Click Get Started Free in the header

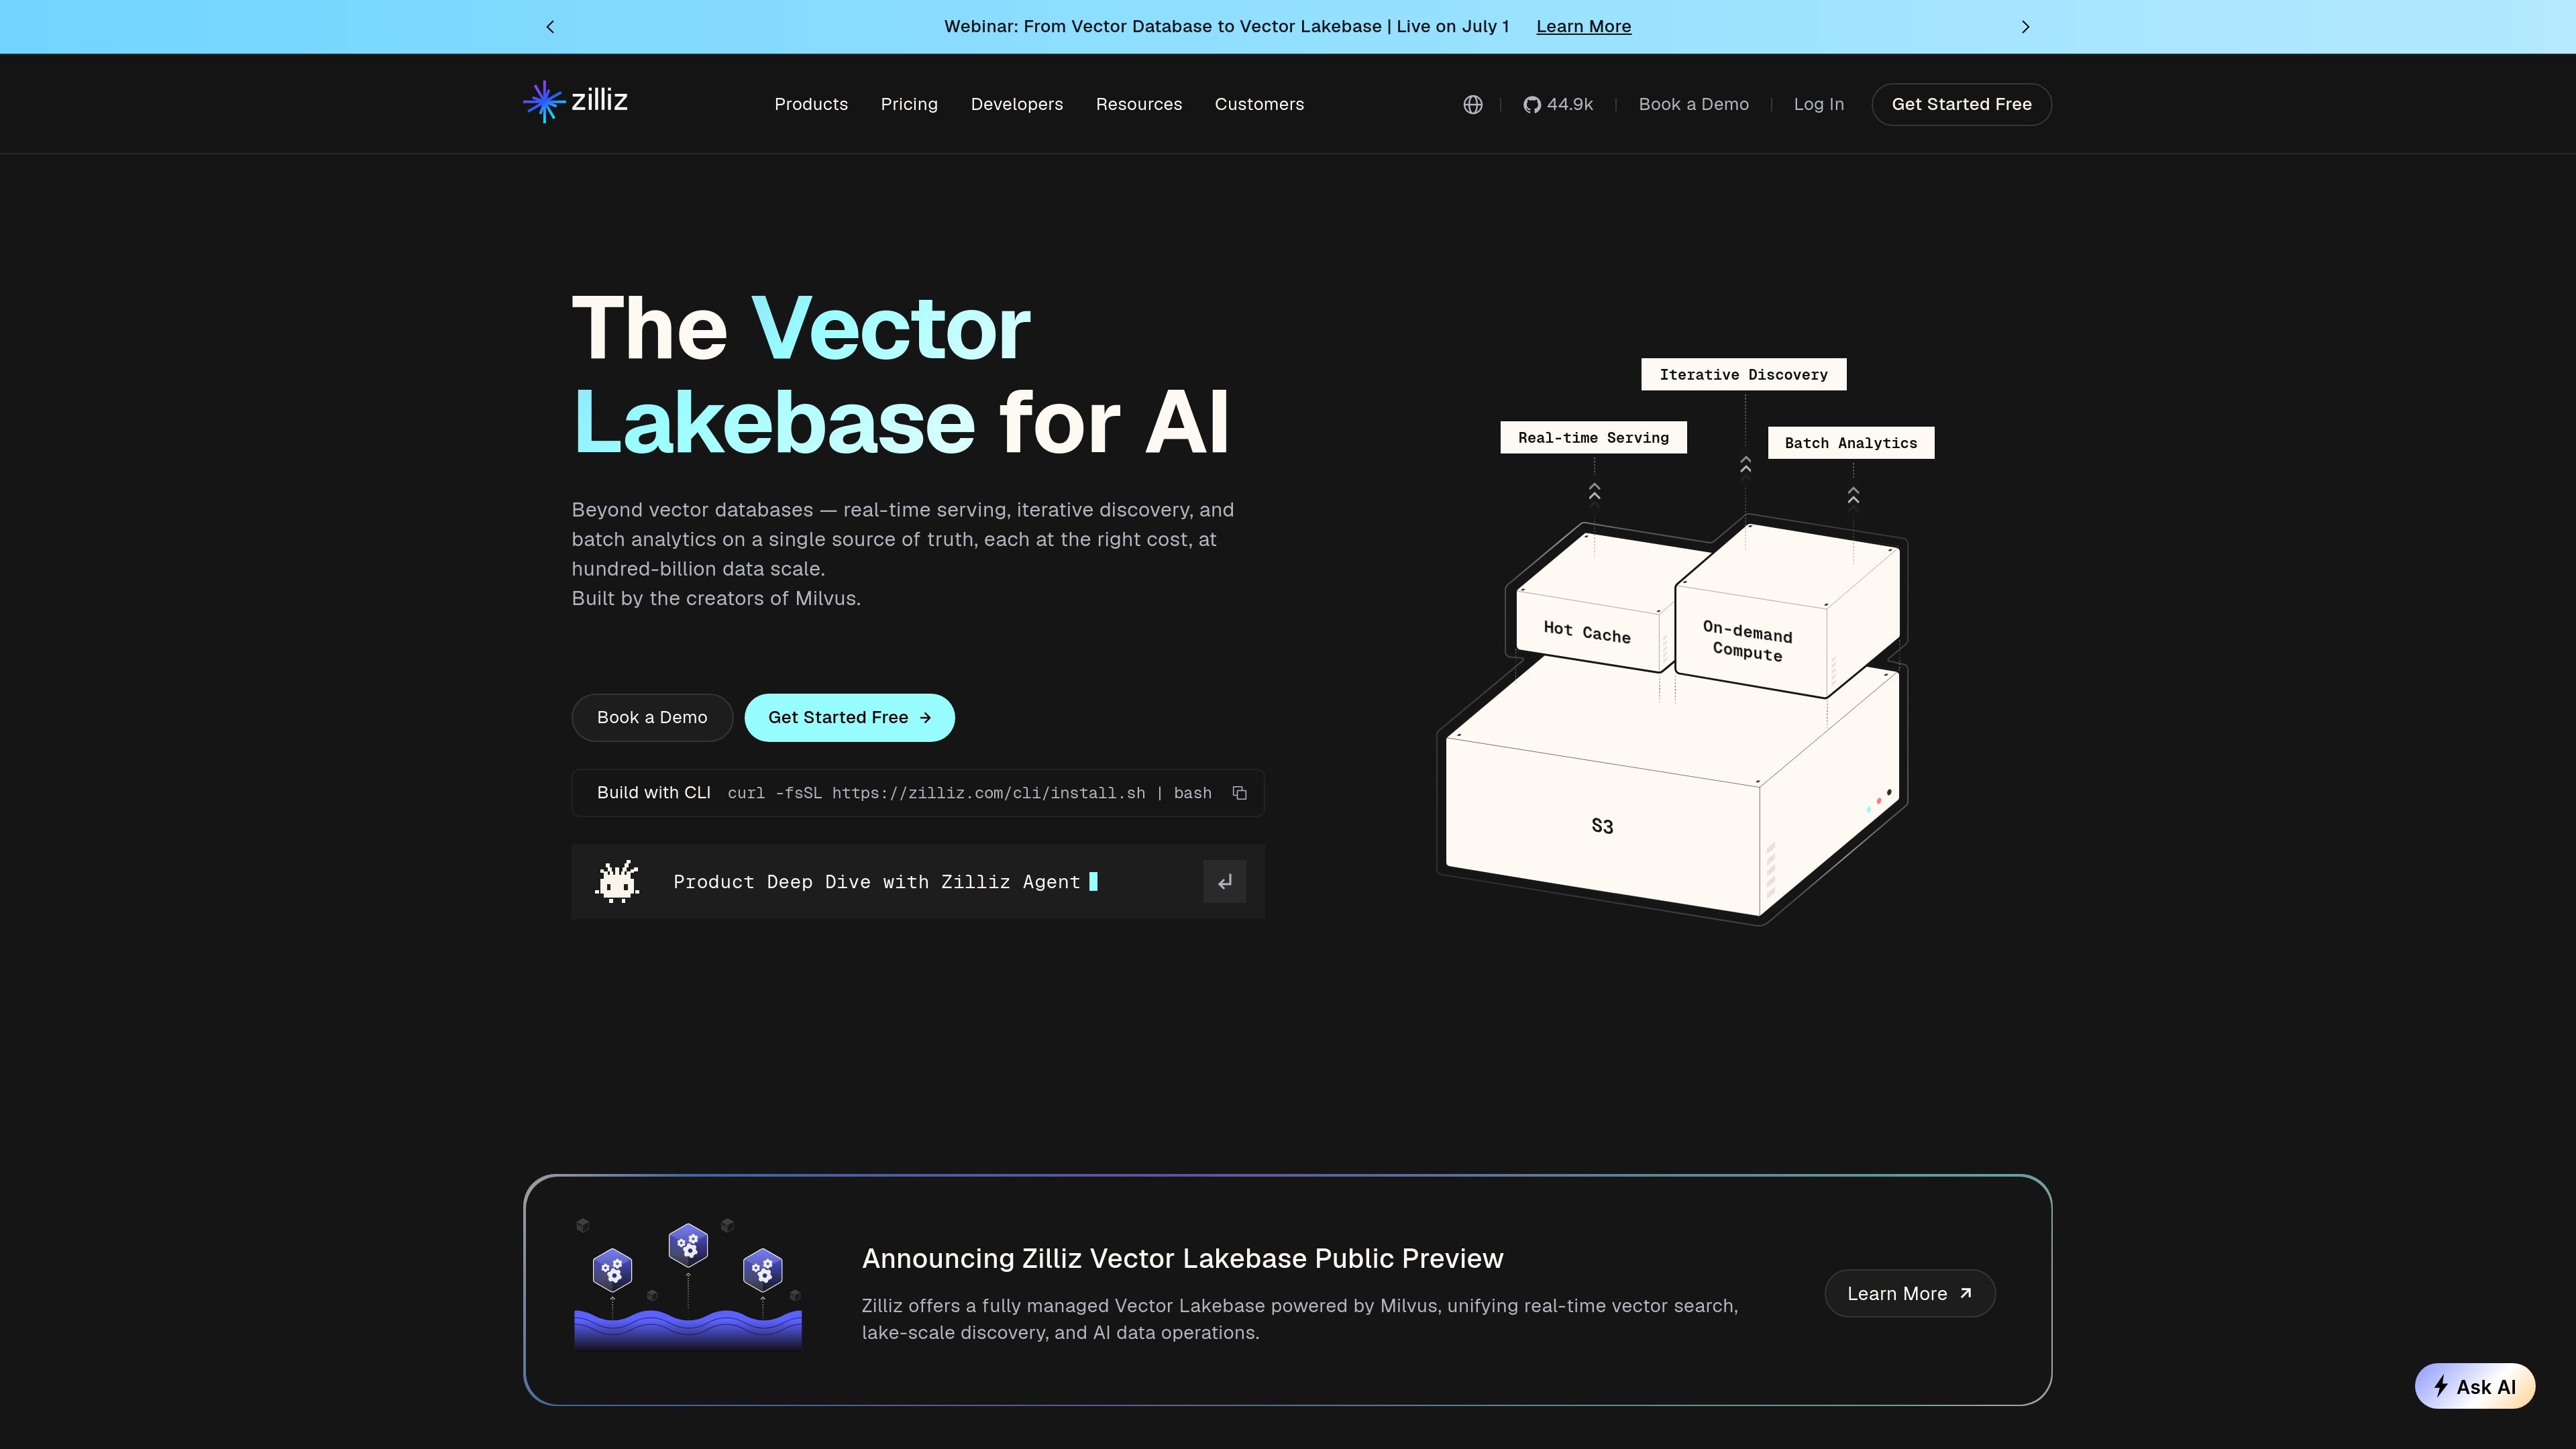pos(1961,105)
